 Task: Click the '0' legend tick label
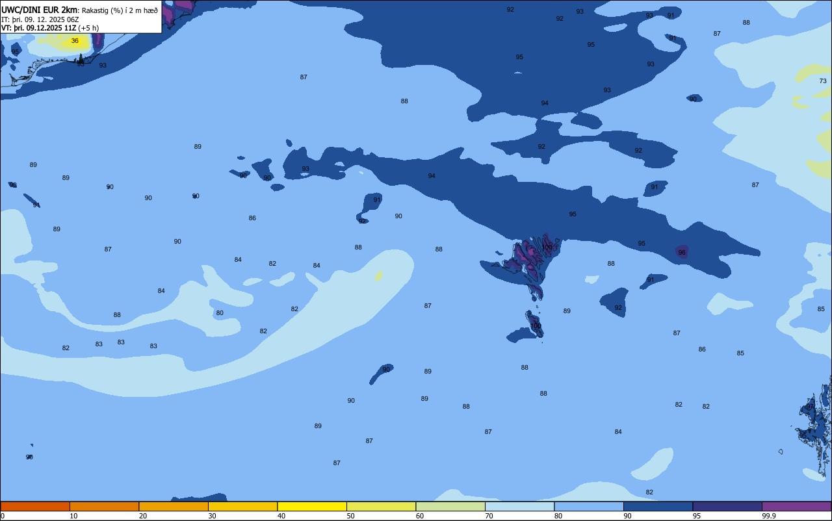pyautogui.click(x=3, y=516)
